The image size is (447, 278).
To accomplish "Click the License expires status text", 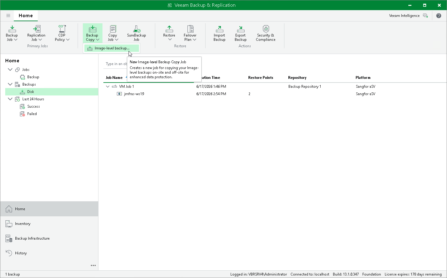I will click(413, 274).
